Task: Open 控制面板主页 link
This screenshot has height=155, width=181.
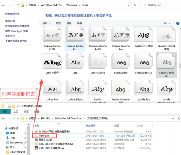Action: point(12,14)
